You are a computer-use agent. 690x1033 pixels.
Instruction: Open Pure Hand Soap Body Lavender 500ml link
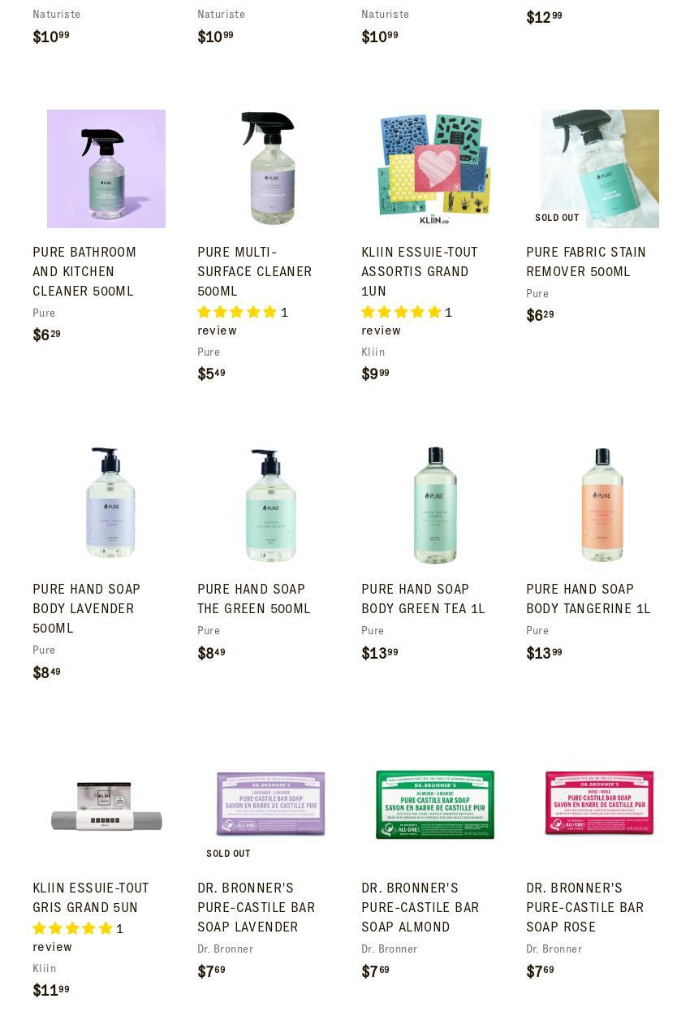click(87, 609)
